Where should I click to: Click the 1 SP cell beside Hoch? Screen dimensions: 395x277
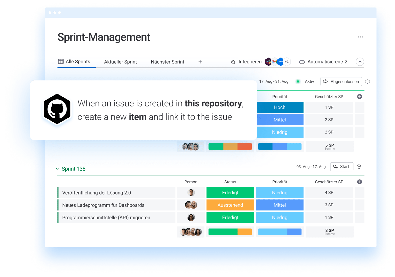[x=329, y=107]
